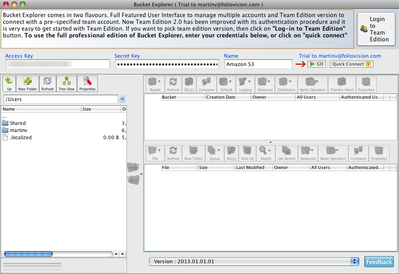The width and height of the screenshot is (399, 274).
Task: Open the Queue menu
Action: coord(215,153)
